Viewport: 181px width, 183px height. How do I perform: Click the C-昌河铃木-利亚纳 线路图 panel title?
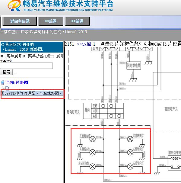click(x=32, y=47)
